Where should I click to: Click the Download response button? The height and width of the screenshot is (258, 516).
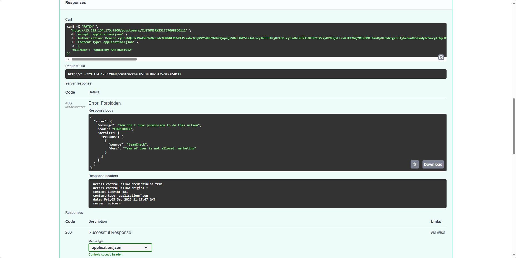433,164
